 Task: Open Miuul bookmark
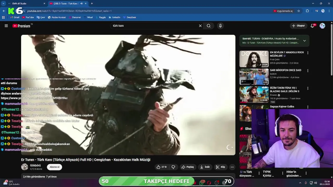(x=88, y=17)
